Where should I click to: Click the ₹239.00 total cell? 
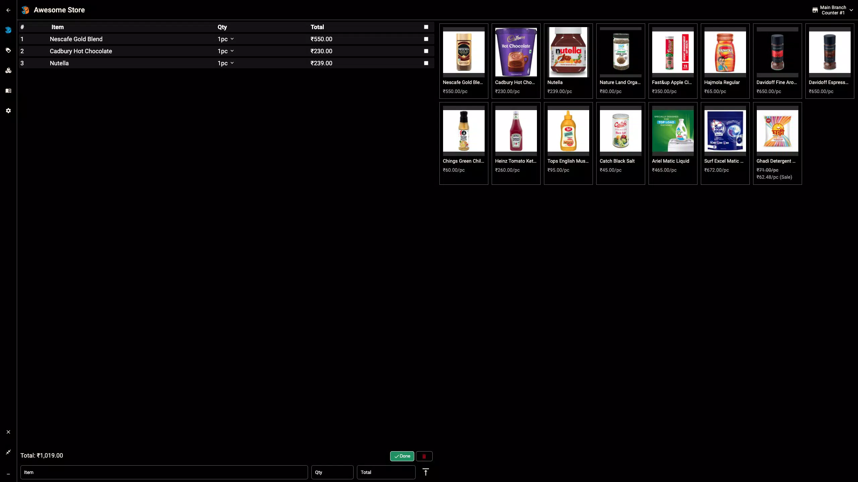pos(321,63)
